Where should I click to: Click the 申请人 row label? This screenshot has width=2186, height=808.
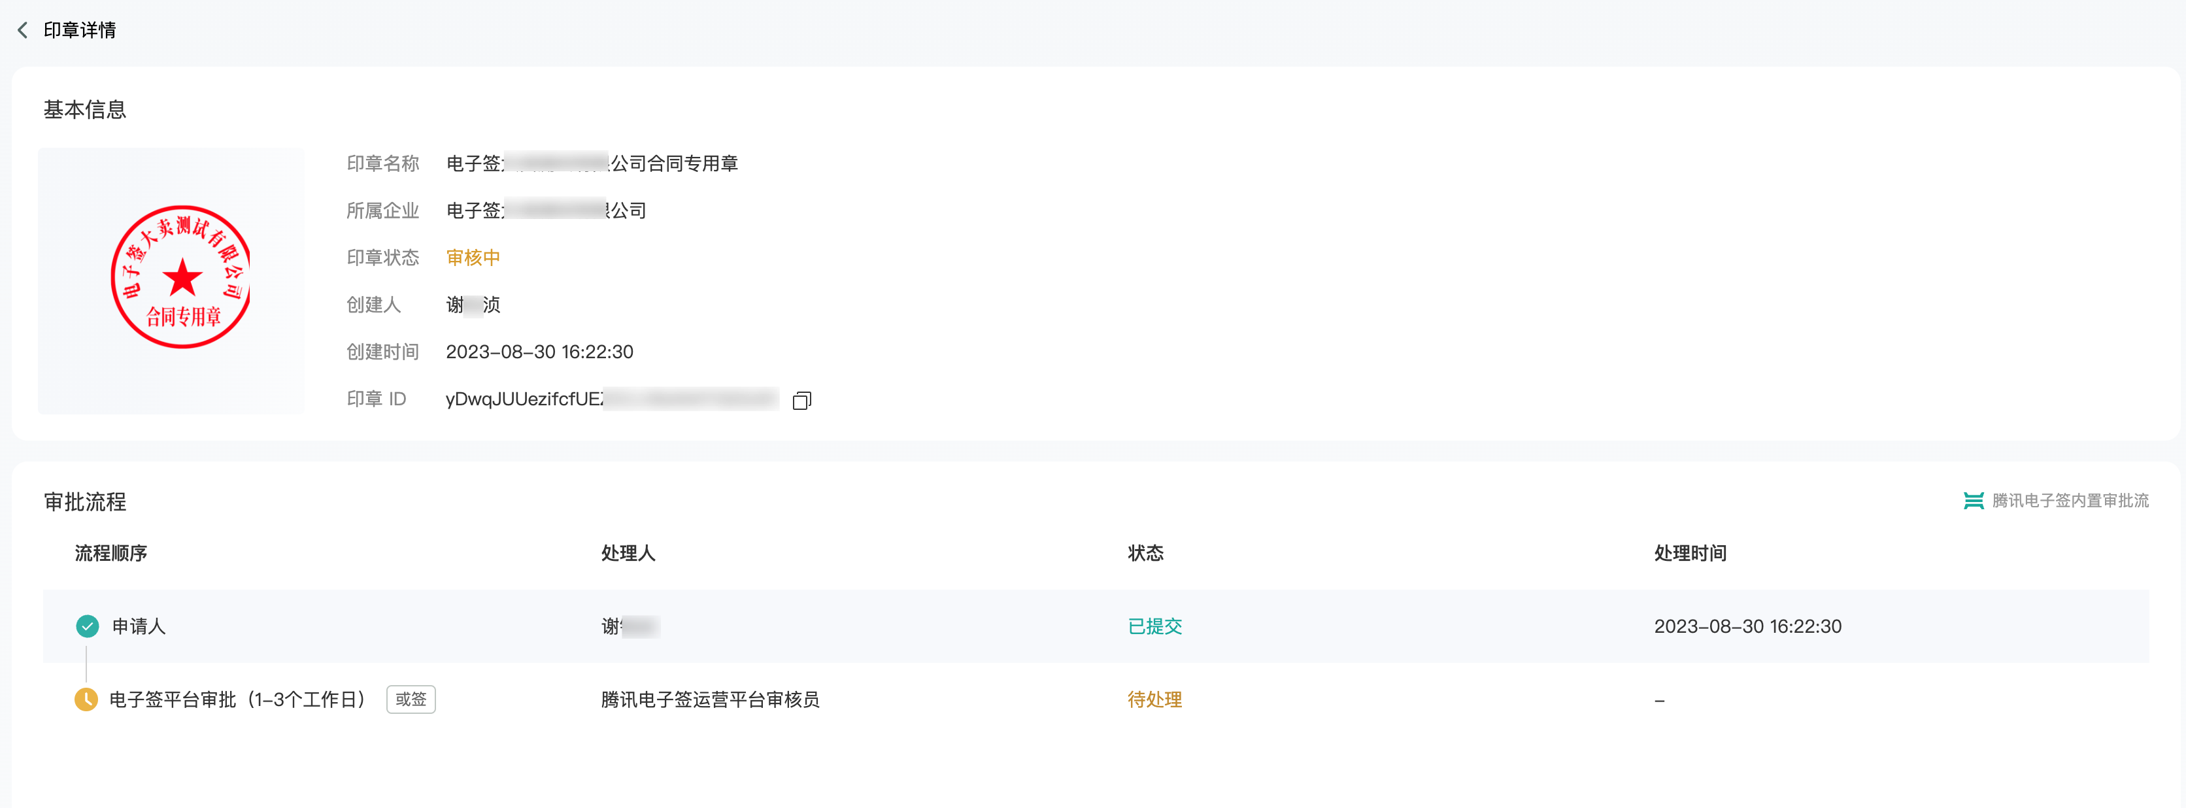139,626
